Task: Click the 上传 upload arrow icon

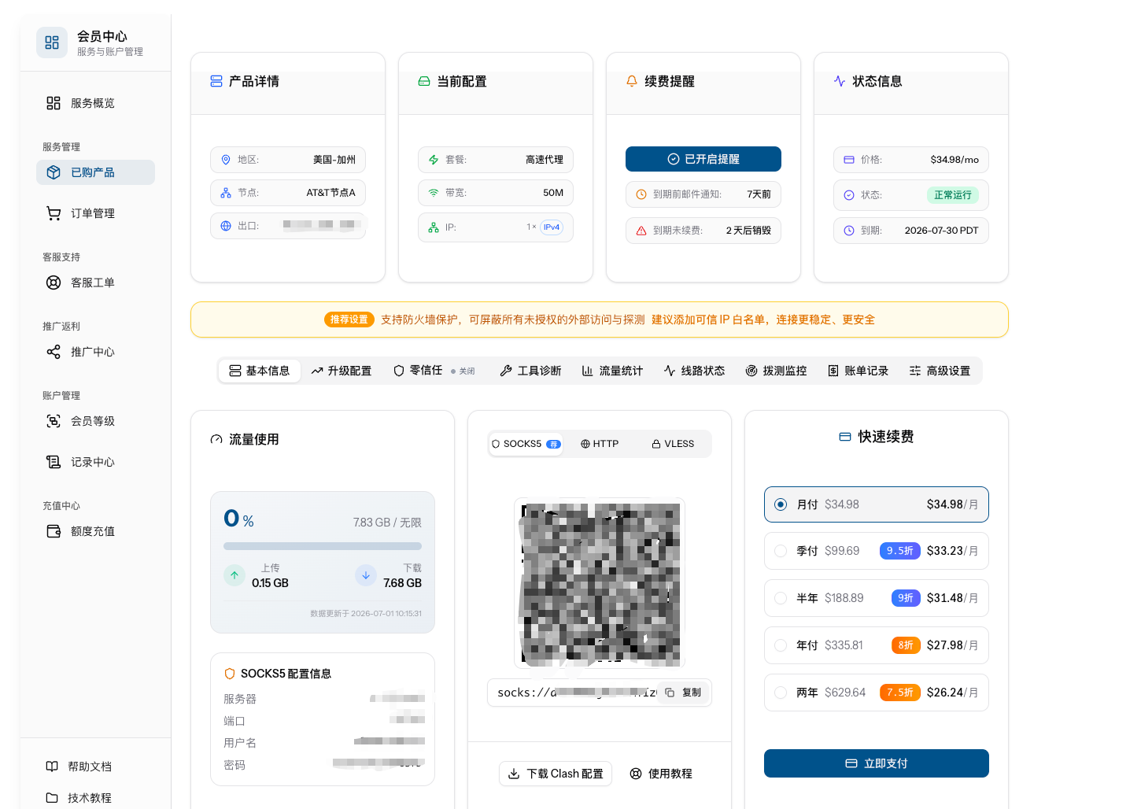Action: pos(234,575)
